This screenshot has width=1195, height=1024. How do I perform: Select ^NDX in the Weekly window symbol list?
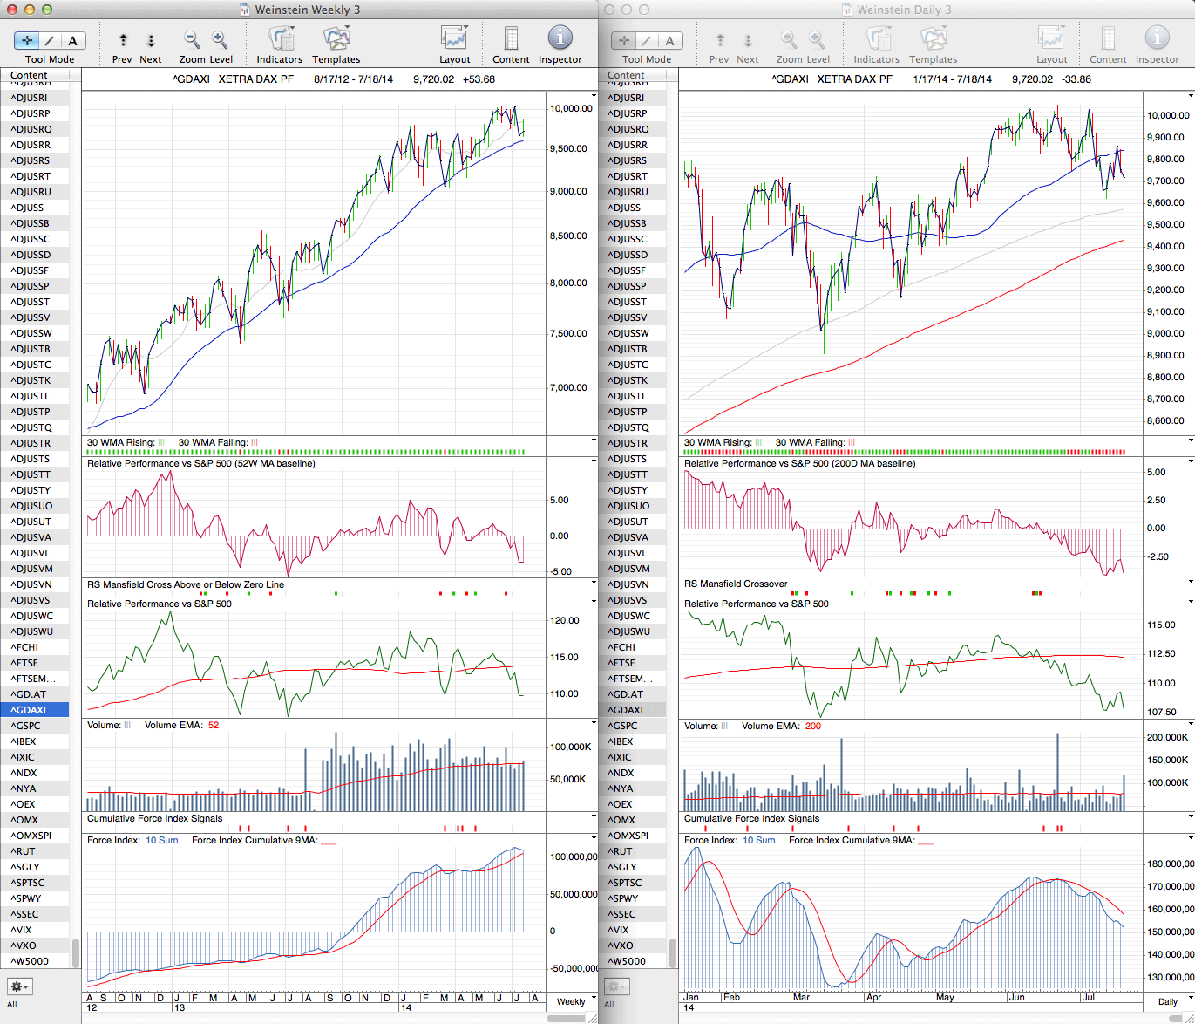(35, 773)
